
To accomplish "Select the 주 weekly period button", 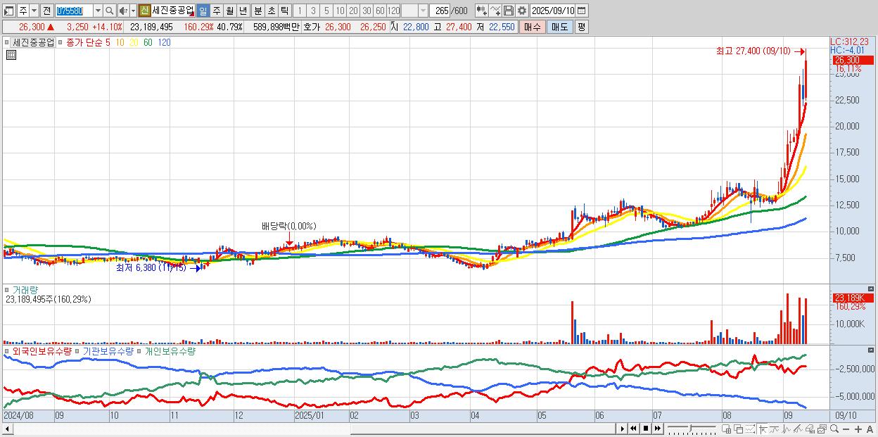I will (x=216, y=11).
